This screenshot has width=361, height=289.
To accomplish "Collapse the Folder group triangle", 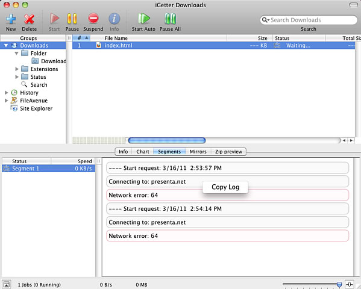I will [17, 54].
